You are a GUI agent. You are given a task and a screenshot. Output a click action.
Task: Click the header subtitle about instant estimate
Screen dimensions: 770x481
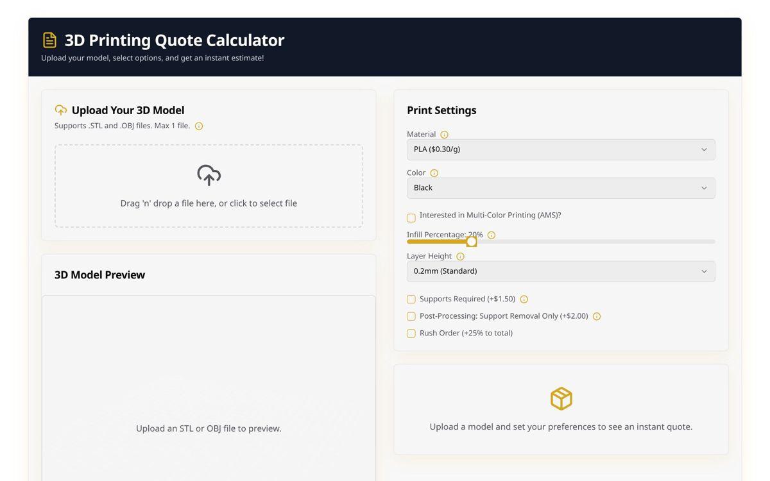click(153, 58)
